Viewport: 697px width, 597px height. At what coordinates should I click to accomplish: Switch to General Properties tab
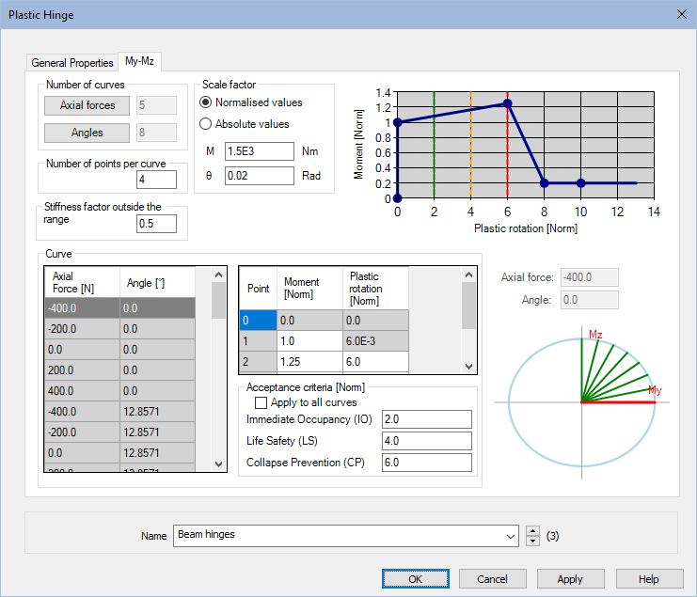tap(72, 63)
